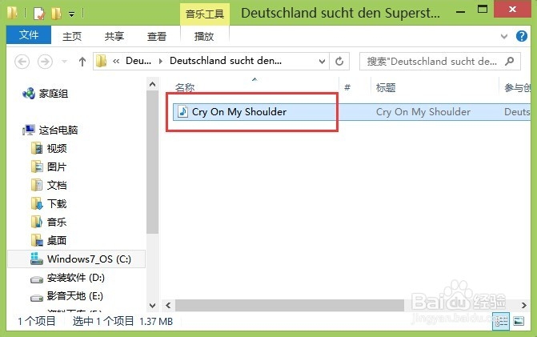This screenshot has width=537, height=337.
Task: Switch to the 播放 ribbon tab
Action: pos(204,36)
